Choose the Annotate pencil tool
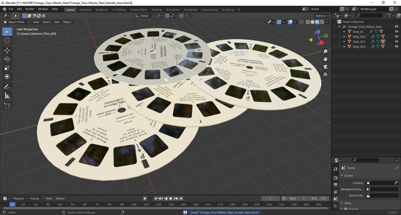This screenshot has width=401, height=215. (x=7, y=87)
